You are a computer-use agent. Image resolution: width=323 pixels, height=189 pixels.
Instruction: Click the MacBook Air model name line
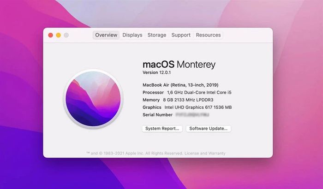pyautogui.click(x=180, y=85)
